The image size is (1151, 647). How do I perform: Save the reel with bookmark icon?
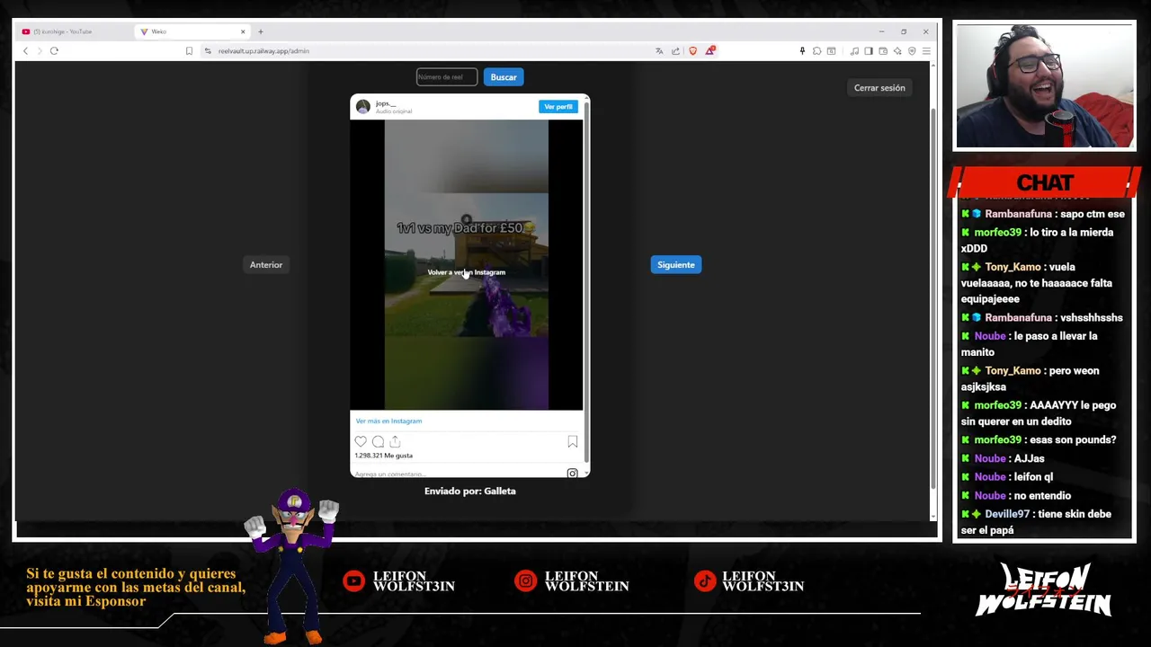tap(573, 441)
